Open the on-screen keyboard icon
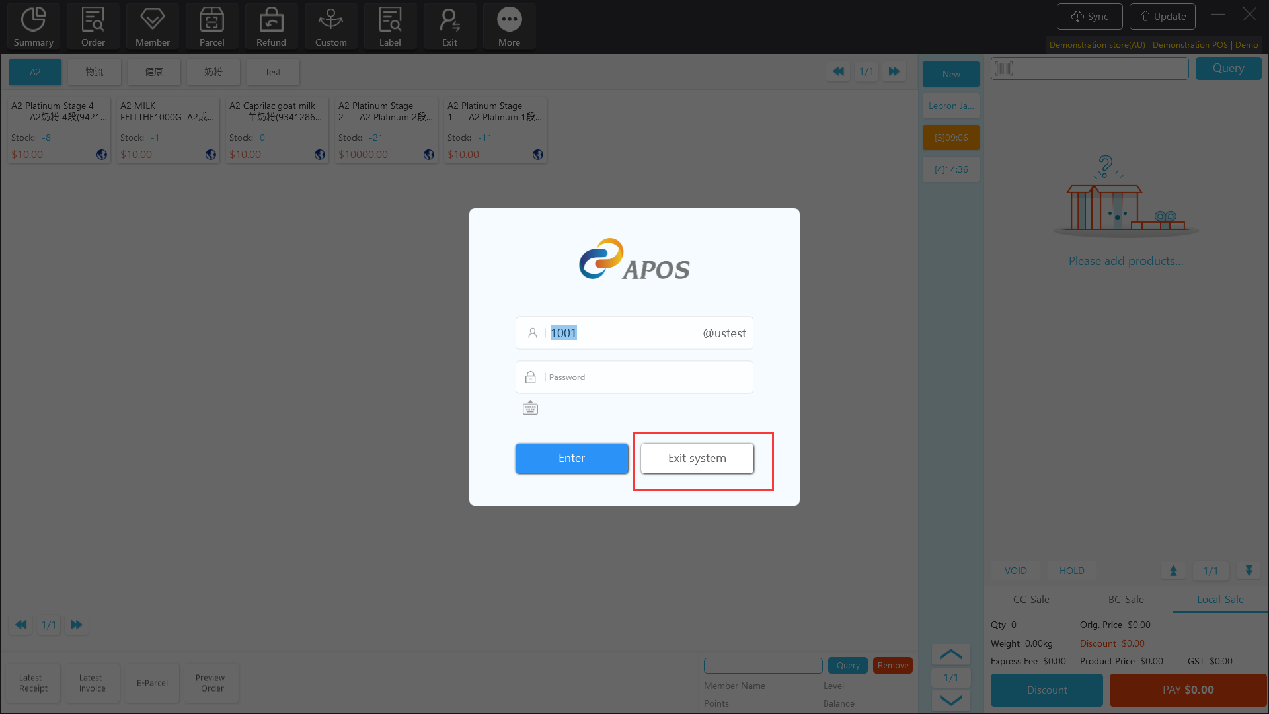This screenshot has height=714, width=1269. pyautogui.click(x=530, y=408)
